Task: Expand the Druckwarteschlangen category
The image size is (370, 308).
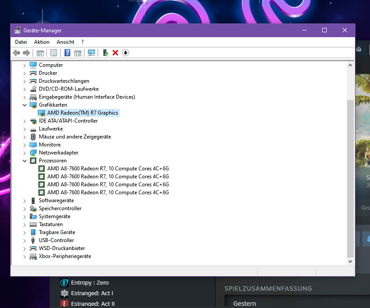Action: pyautogui.click(x=25, y=81)
